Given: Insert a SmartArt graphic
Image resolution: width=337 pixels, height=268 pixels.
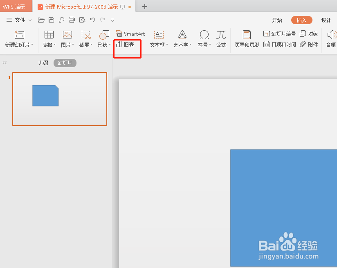Looking at the screenshot, I should click(x=130, y=34).
